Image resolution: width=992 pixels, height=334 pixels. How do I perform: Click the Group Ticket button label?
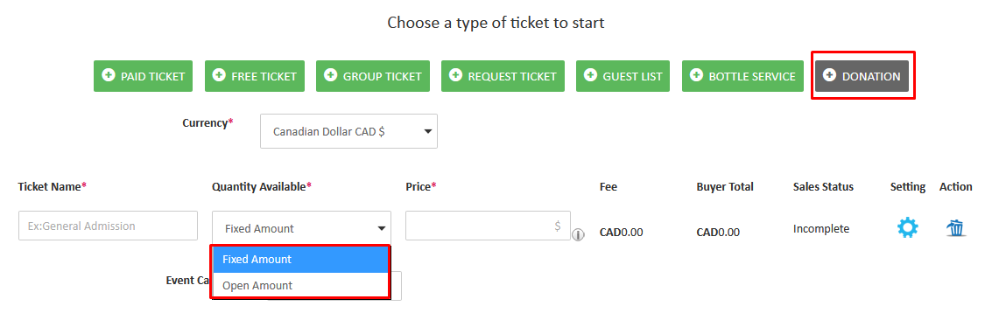(382, 76)
